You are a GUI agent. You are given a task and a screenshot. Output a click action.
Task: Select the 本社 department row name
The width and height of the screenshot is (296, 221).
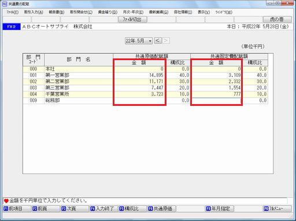[x=50, y=69]
